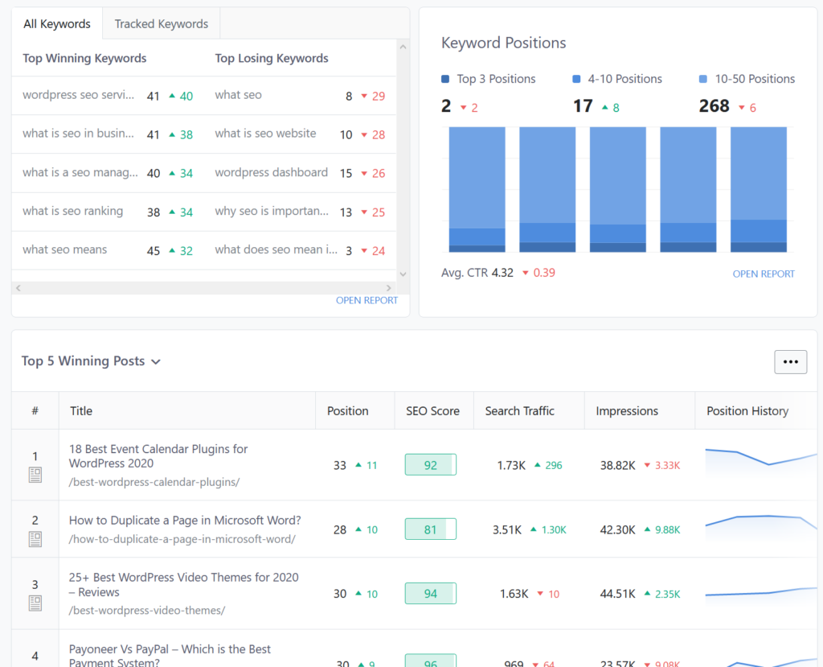
Task: Click the /best-wordpress-video-themes/ URL
Action: click(x=147, y=610)
